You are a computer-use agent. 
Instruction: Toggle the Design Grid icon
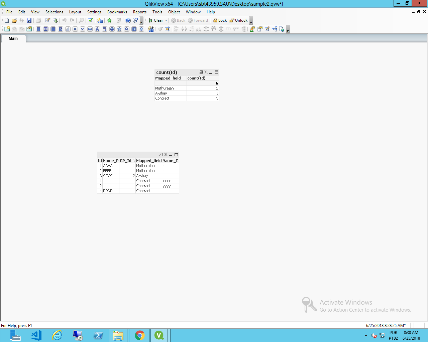[x=168, y=29]
